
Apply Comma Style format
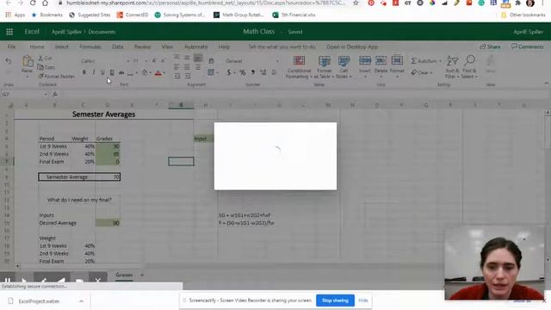[x=252, y=72]
